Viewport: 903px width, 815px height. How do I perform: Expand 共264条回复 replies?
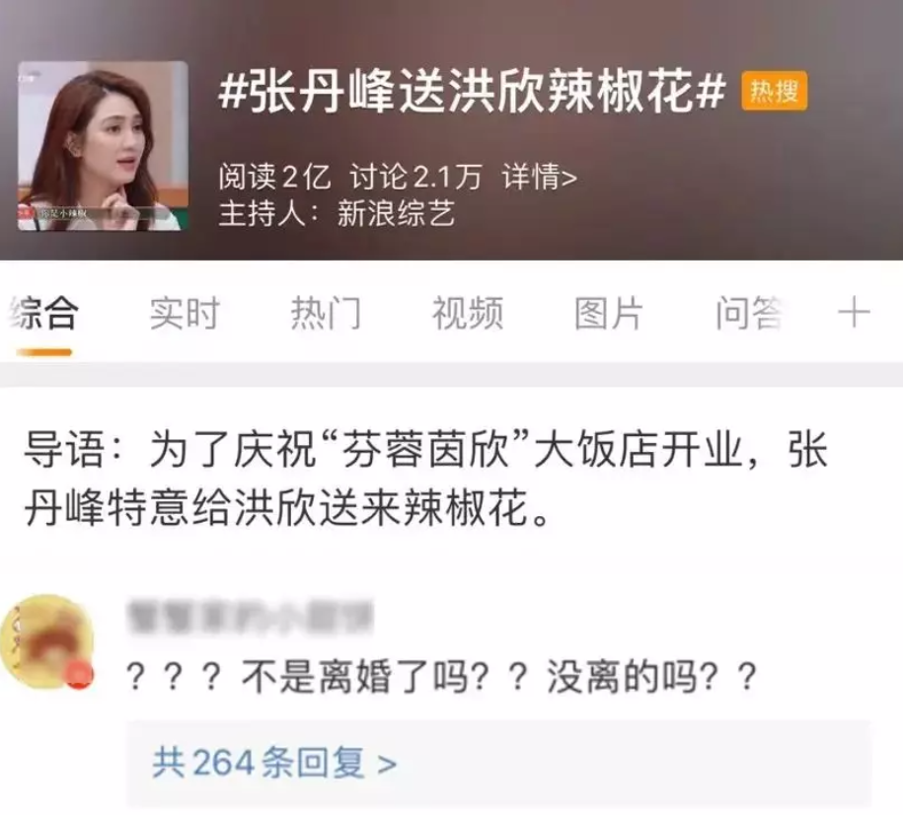tap(274, 762)
